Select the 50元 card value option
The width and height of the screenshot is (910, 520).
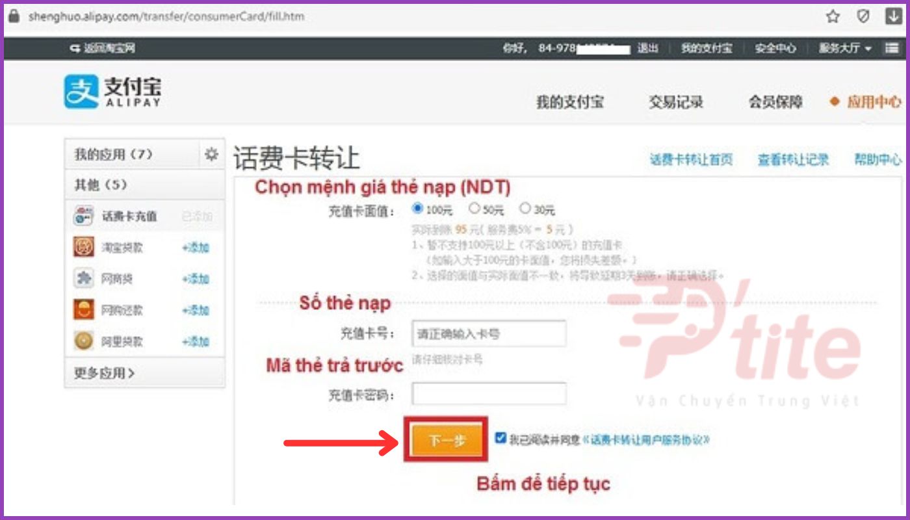(x=474, y=209)
